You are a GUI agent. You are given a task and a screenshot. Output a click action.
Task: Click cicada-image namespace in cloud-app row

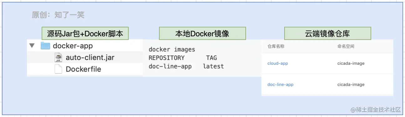click(x=351, y=64)
